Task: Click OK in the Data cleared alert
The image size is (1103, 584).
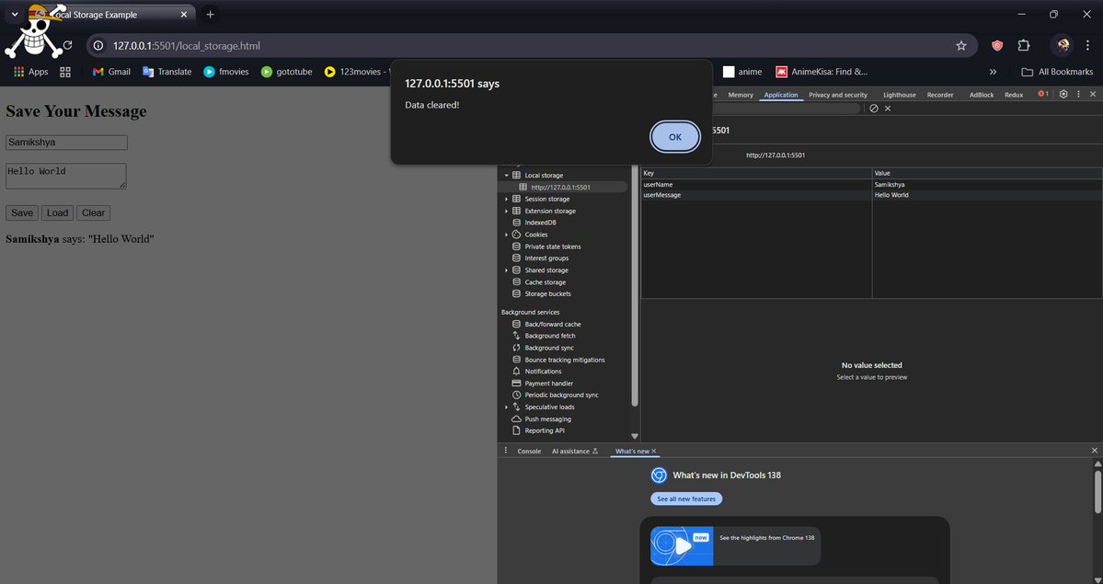Action: pyautogui.click(x=674, y=137)
